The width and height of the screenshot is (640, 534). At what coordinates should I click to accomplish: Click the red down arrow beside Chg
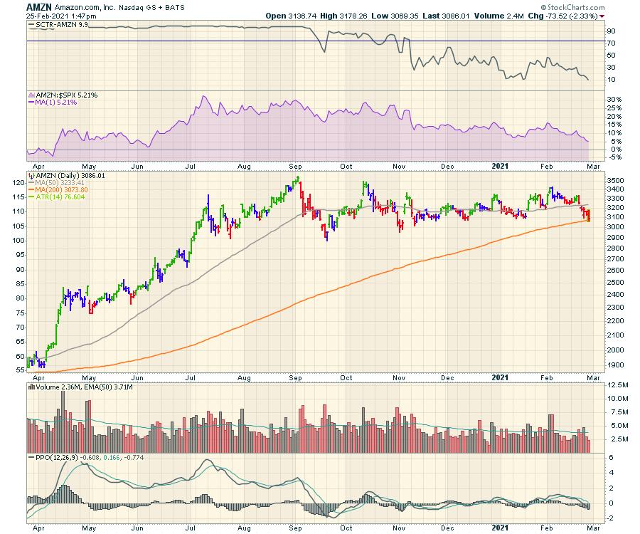coord(624,15)
